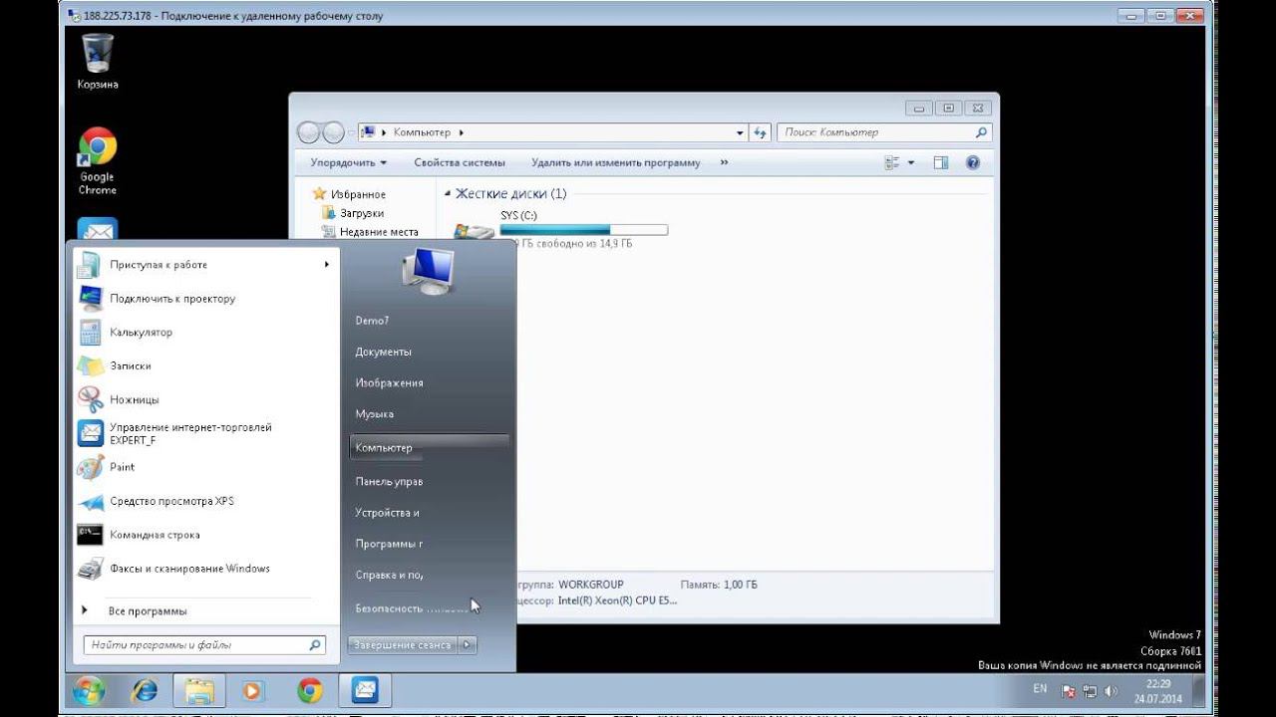Open the Упорядочить dropdown in Explorer
Image resolution: width=1276 pixels, height=717 pixels.
[348, 162]
